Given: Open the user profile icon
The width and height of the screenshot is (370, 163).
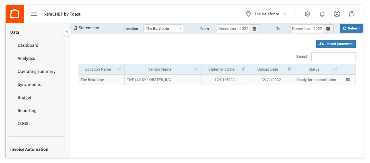Looking at the screenshot, I should coord(337,14).
